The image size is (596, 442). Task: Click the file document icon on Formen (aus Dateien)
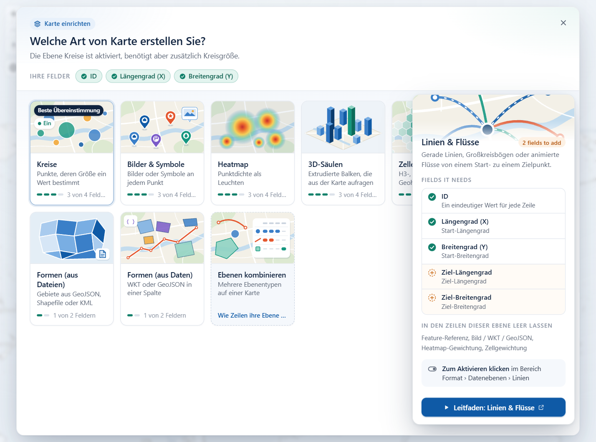point(103,254)
